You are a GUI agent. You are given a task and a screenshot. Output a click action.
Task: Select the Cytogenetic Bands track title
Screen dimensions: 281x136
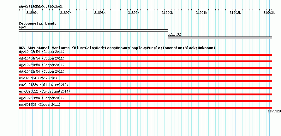pos(38,23)
